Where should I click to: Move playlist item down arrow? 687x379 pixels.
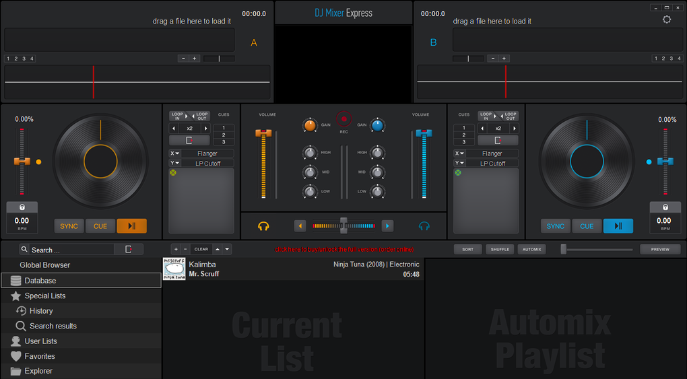[x=227, y=249]
